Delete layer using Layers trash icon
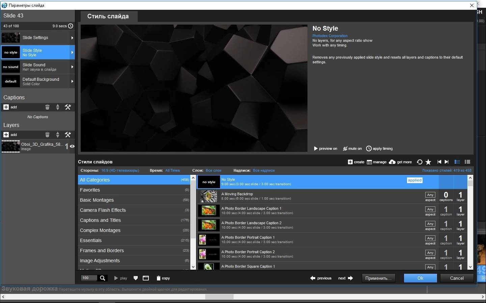Image resolution: width=486 pixels, height=303 pixels. pos(47,135)
